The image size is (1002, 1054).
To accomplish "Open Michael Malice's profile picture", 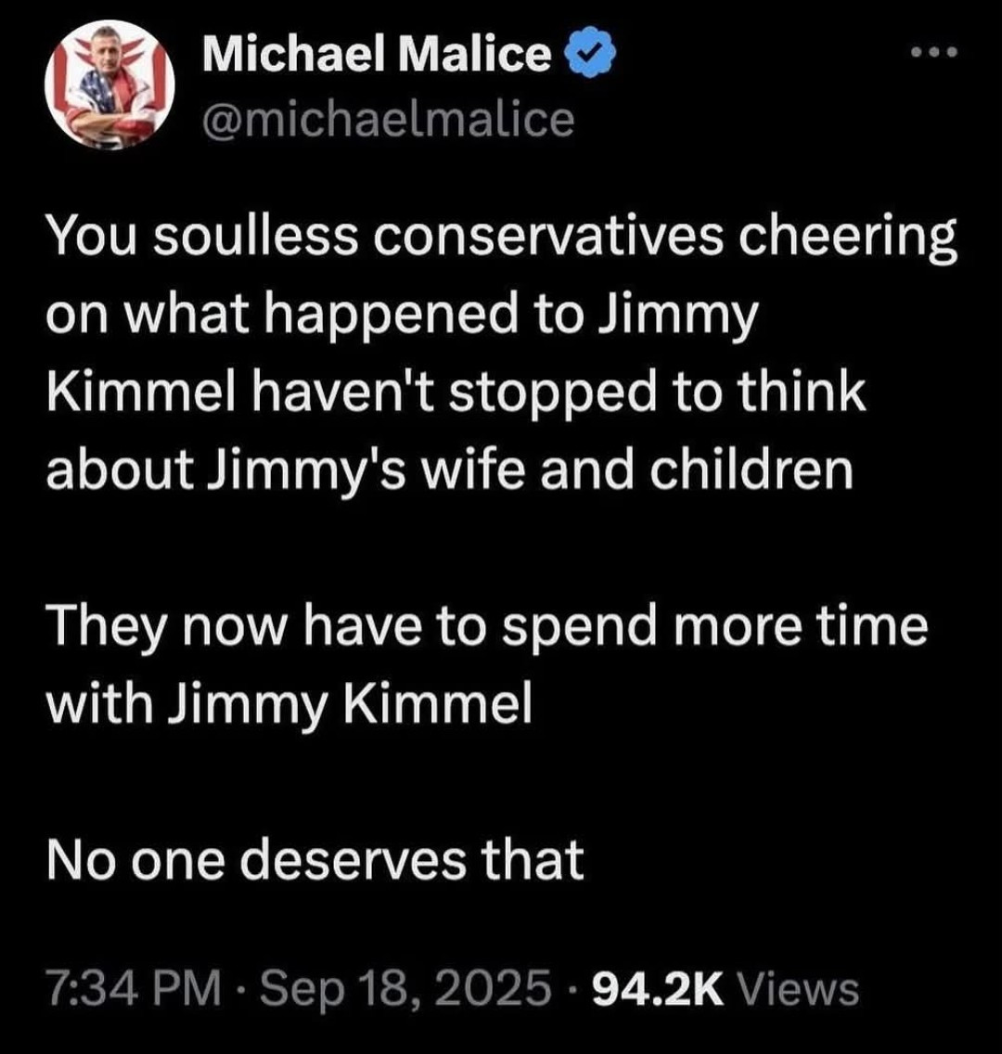I will [x=110, y=84].
